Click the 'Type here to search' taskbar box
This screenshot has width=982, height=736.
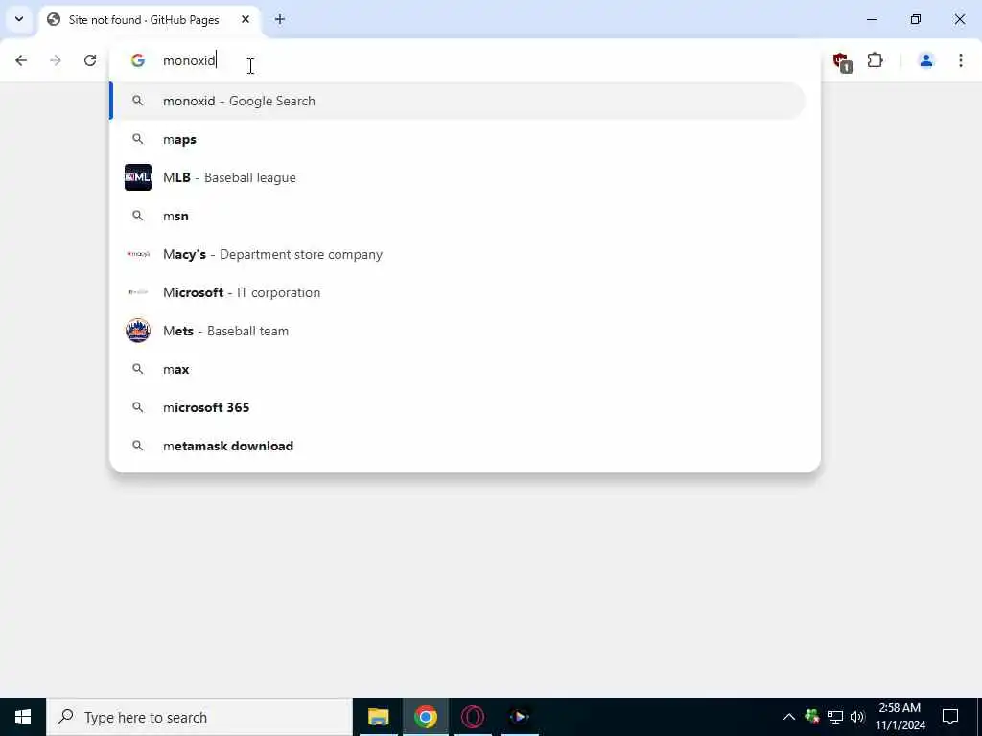(199, 717)
